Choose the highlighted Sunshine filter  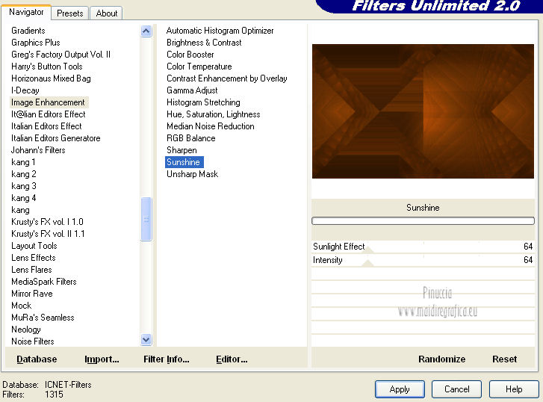(184, 162)
